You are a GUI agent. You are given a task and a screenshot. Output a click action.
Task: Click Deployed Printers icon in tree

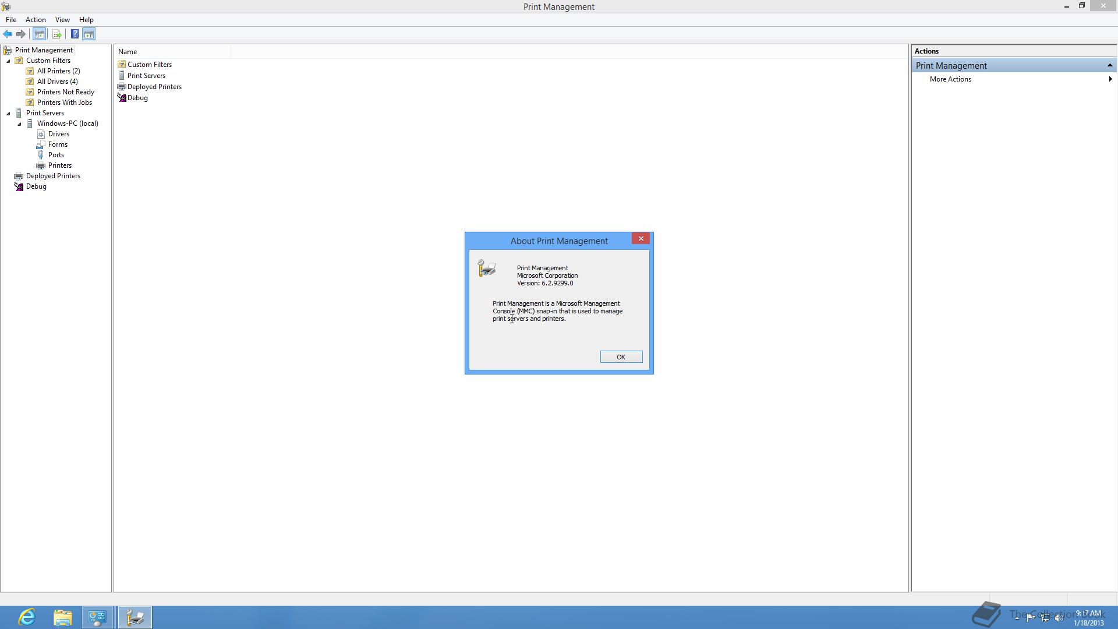pos(19,176)
